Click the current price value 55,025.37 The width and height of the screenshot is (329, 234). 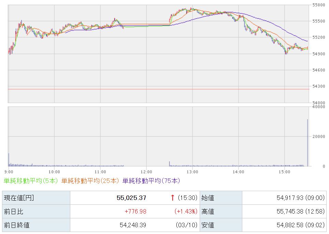(x=131, y=198)
